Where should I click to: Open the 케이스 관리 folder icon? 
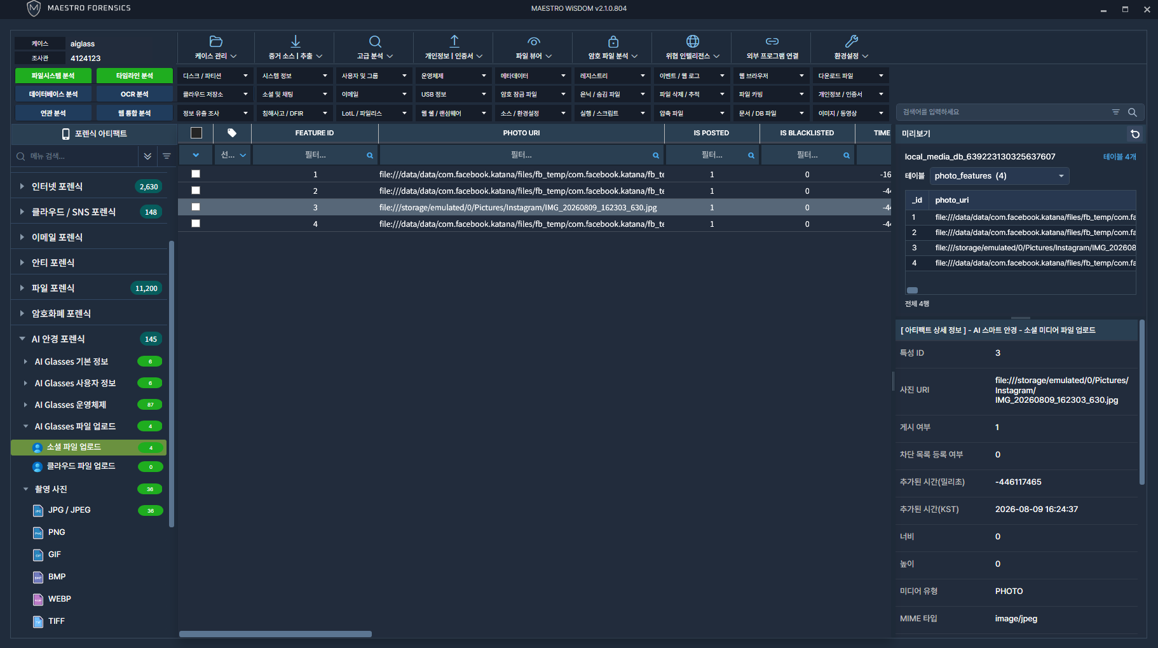click(x=216, y=41)
